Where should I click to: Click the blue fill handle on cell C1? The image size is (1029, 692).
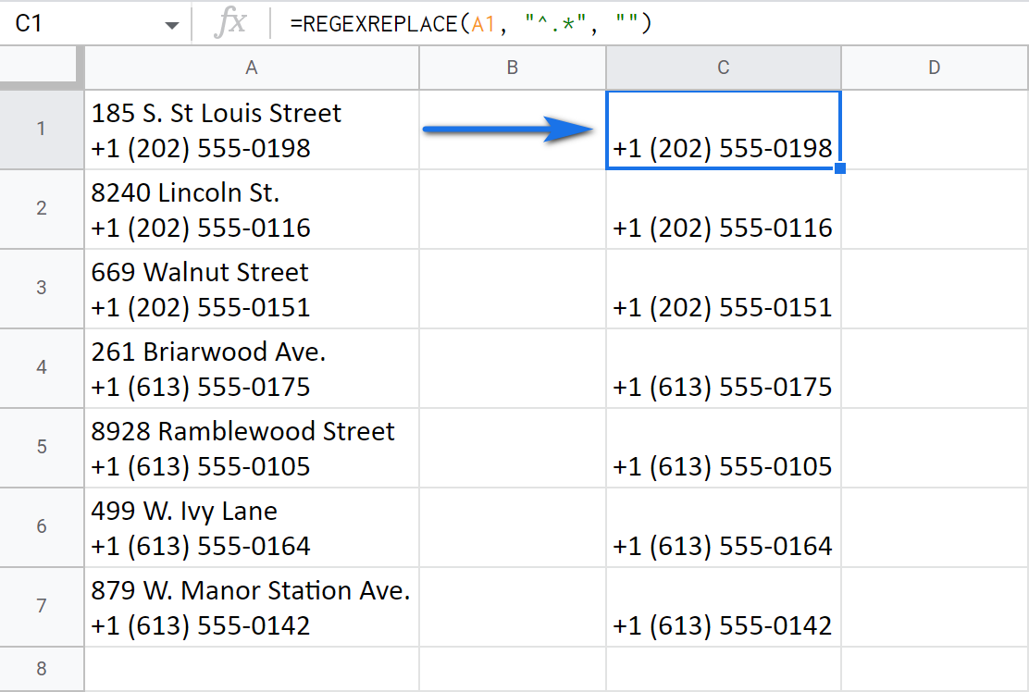(838, 167)
